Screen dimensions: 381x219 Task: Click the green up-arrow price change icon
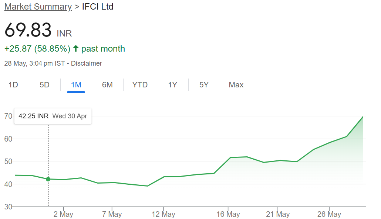pos(76,48)
